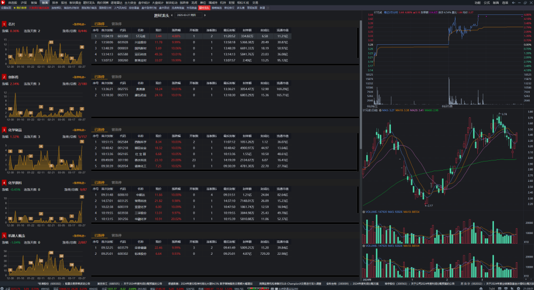
Task: Toggle 曾涨停 view in 化学制品 section
Action: [x=116, y=130]
